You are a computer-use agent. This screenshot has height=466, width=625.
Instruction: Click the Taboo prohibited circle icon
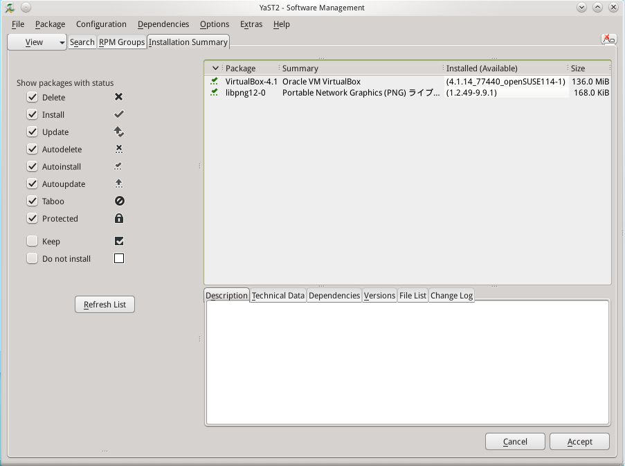[x=119, y=201]
